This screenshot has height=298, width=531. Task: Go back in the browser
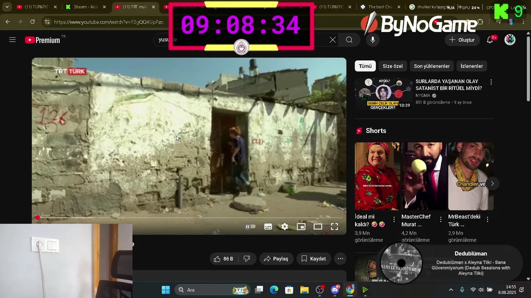(7, 22)
